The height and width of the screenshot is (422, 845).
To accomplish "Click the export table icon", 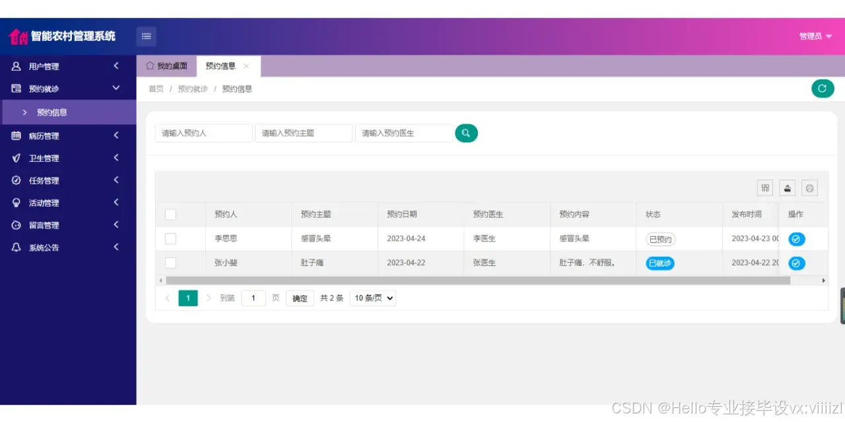I will pos(788,188).
